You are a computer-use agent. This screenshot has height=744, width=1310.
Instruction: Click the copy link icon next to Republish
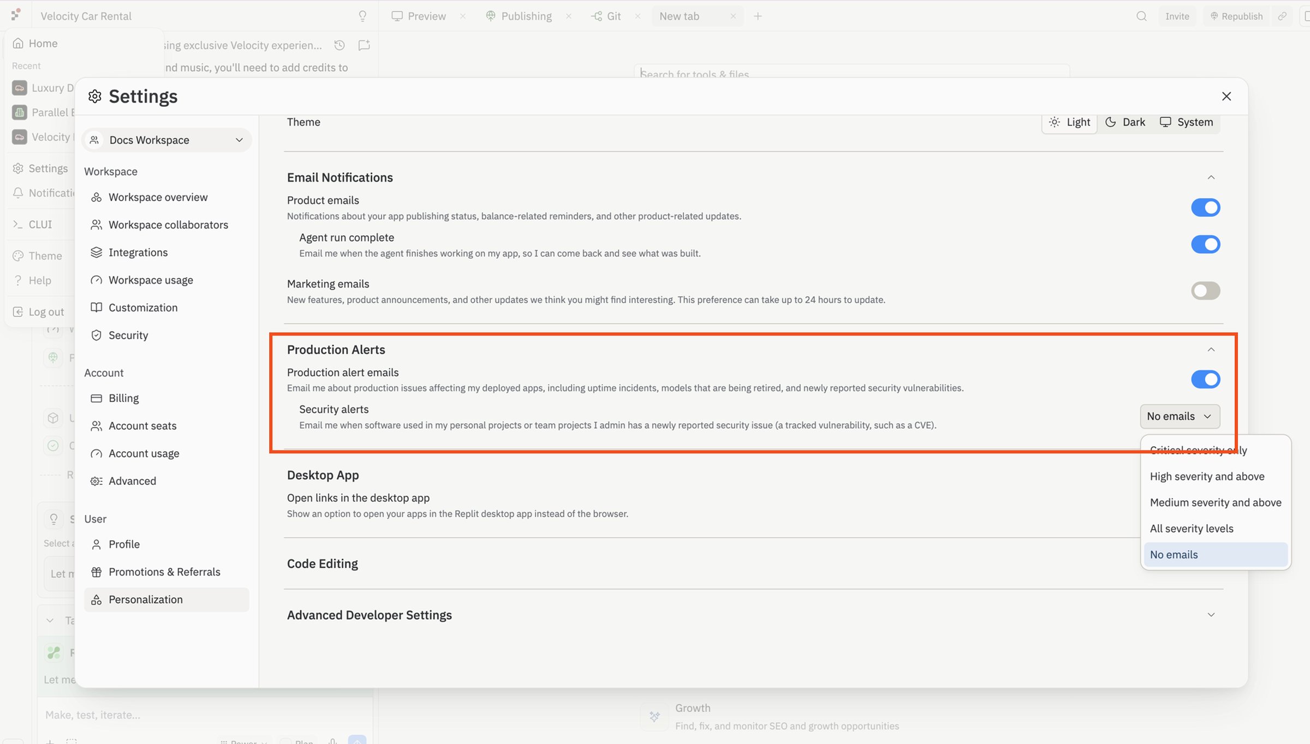(x=1282, y=16)
